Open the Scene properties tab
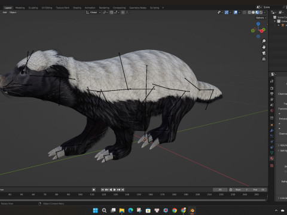Viewport: 287px width, 215px height. click(x=272, y=105)
